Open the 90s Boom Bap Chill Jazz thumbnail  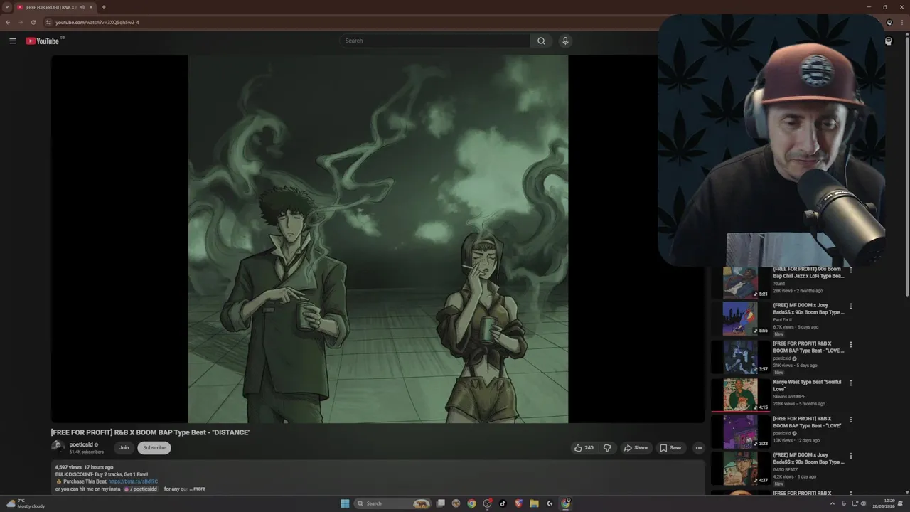click(740, 282)
